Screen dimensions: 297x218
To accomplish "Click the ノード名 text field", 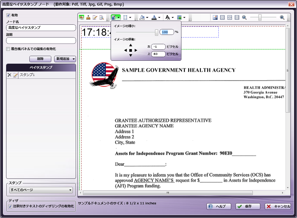I will click(41, 28).
